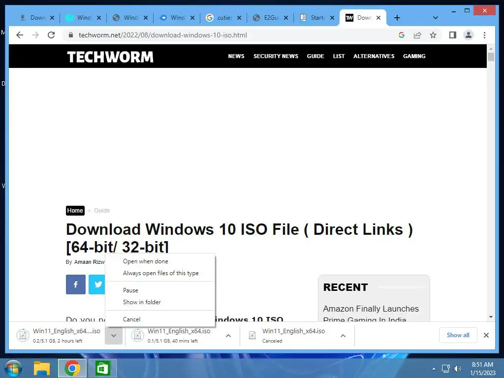Open the taskbar clock showing 8:51 AM

coord(482,369)
